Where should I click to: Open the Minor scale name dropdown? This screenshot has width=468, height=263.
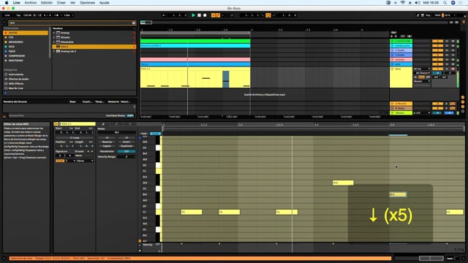click(x=85, y=161)
